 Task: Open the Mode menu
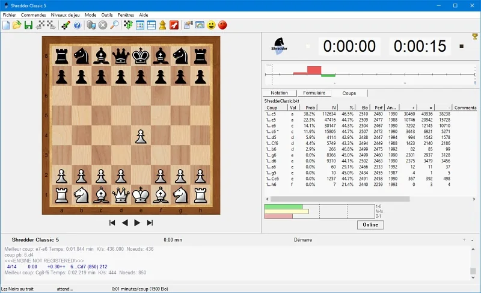tap(91, 15)
